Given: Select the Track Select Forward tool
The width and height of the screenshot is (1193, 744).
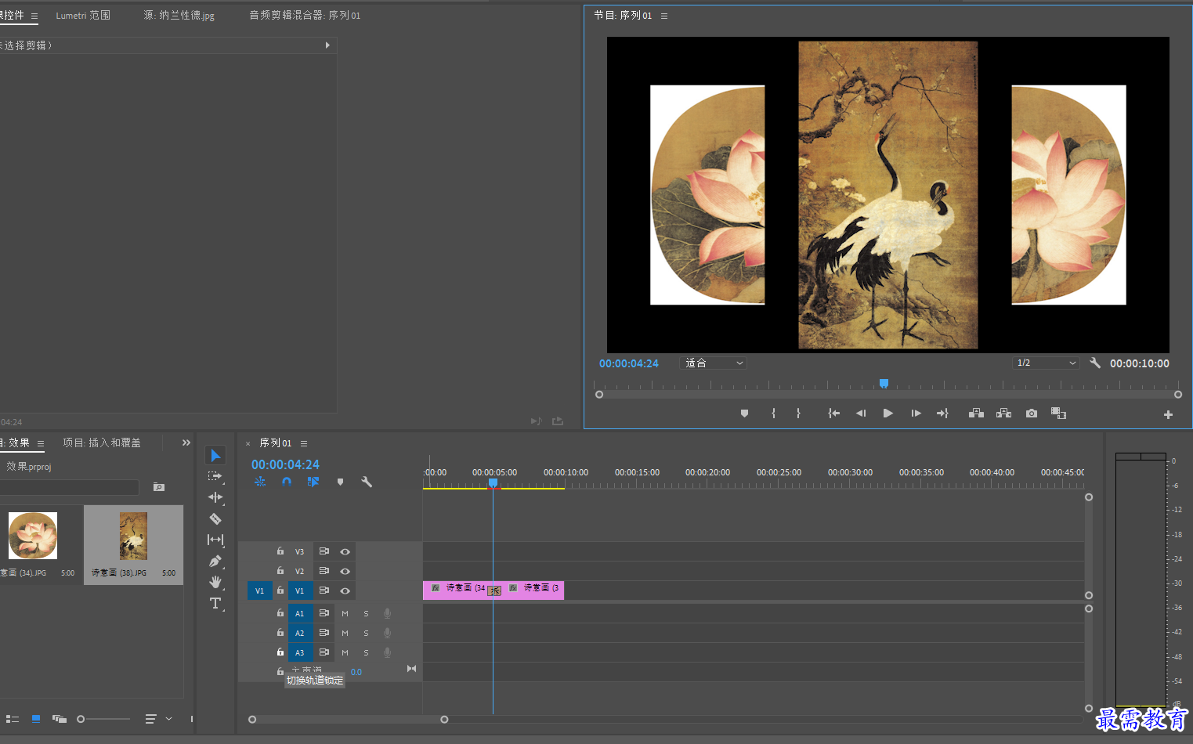Looking at the screenshot, I should [x=215, y=476].
